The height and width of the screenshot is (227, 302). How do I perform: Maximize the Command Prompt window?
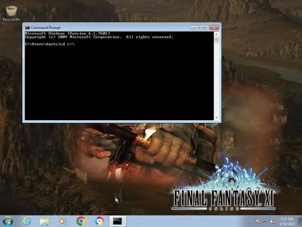coord(204,28)
